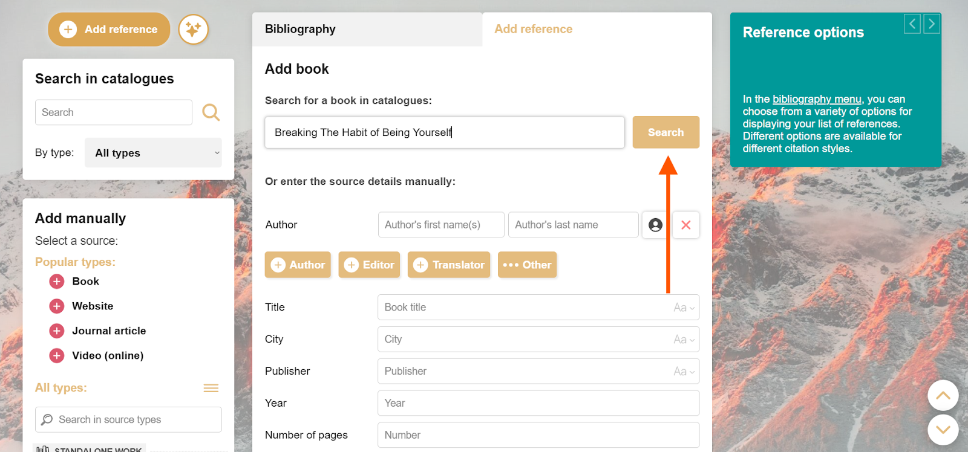Viewport: 968px width, 452px height.
Task: Click the down arrow circle at bottom right
Action: pyautogui.click(x=943, y=430)
